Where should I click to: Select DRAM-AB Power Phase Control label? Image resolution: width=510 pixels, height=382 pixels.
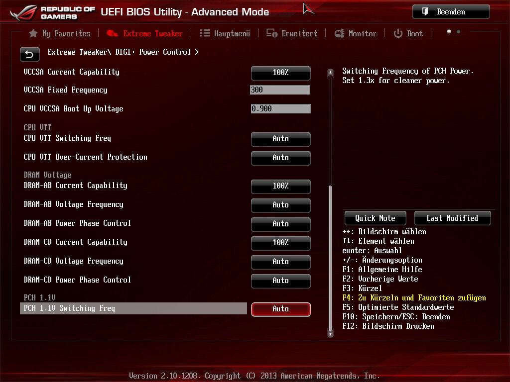tap(77, 223)
